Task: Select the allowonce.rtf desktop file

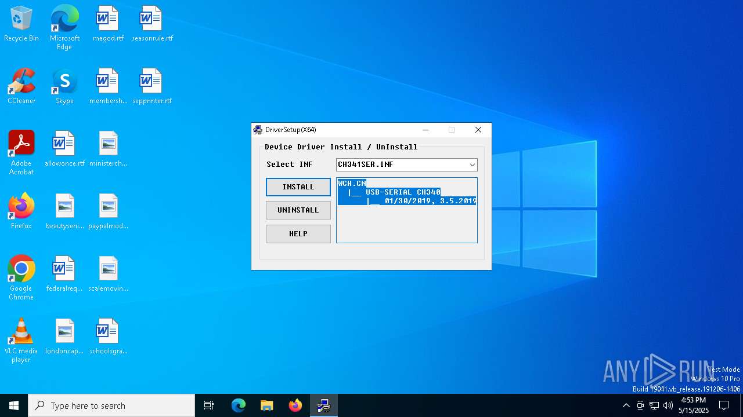Action: (64, 149)
